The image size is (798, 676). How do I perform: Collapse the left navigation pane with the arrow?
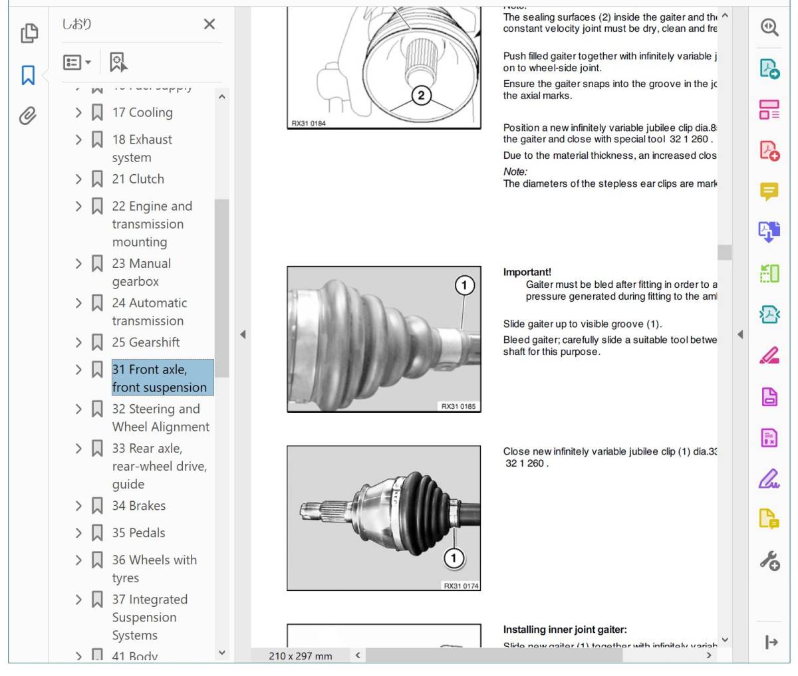pyautogui.click(x=243, y=334)
